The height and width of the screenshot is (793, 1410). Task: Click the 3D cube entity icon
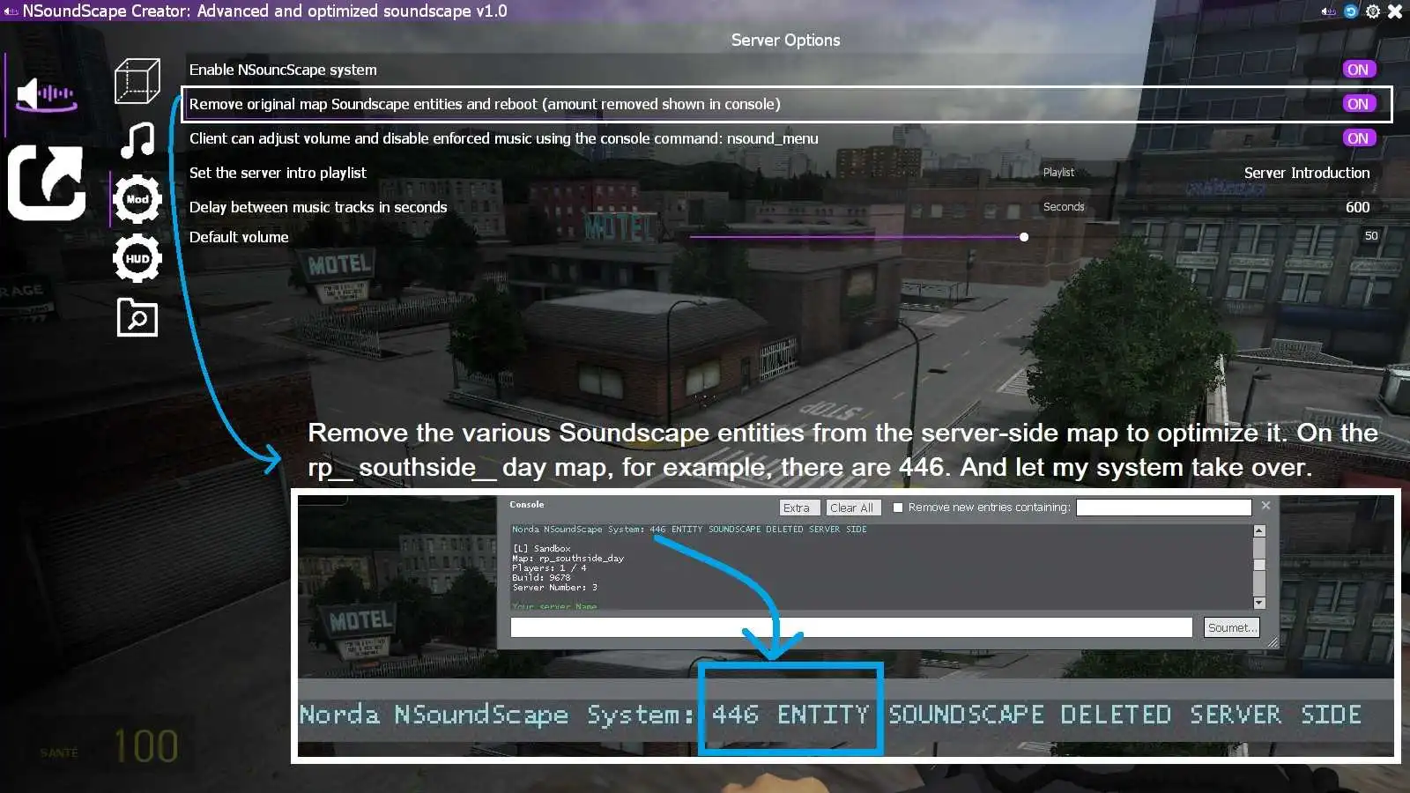point(137,81)
